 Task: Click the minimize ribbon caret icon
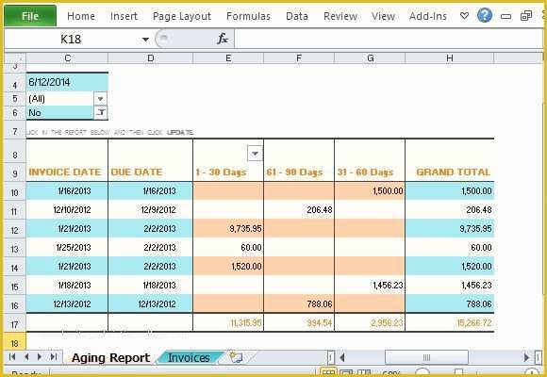tap(464, 16)
